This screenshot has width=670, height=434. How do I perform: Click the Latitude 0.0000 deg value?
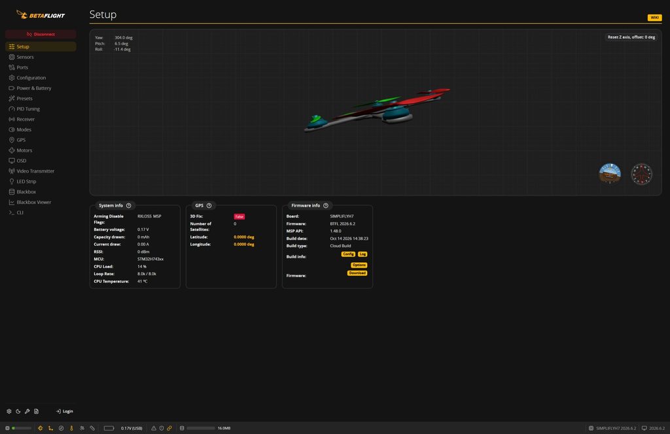point(244,237)
